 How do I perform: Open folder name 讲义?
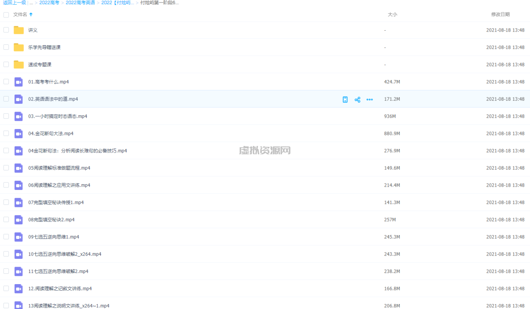point(33,30)
